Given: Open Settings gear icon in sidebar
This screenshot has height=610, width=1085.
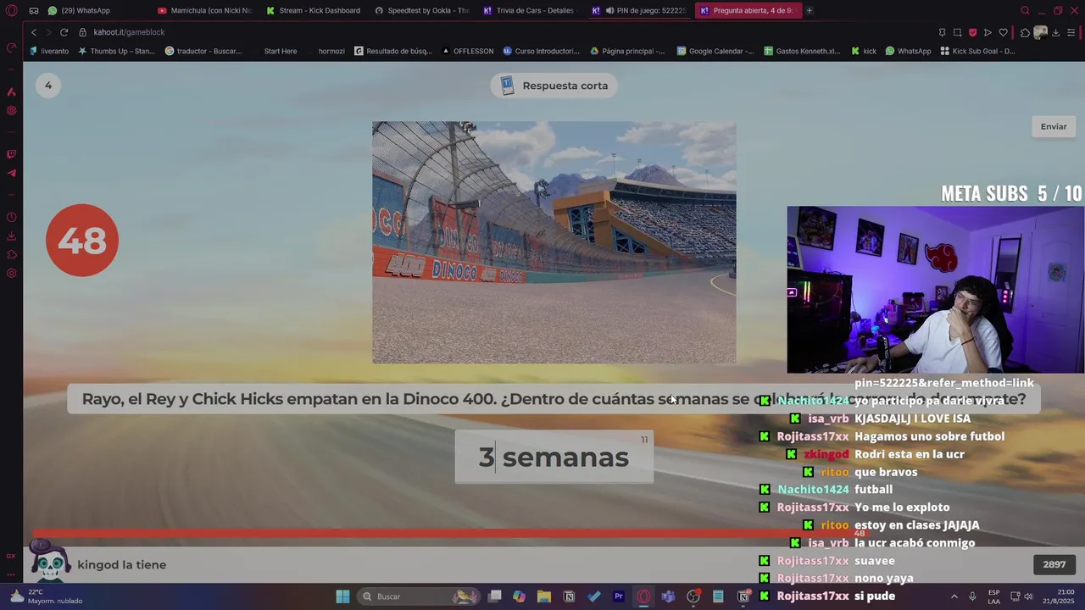Looking at the screenshot, I should pyautogui.click(x=11, y=273).
